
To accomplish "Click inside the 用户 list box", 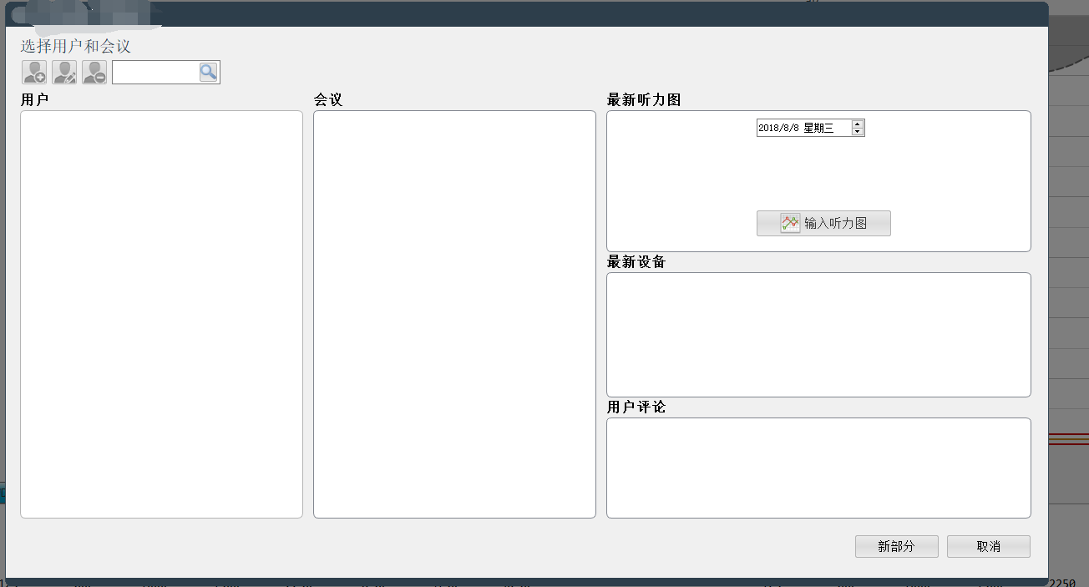I will pos(161,314).
